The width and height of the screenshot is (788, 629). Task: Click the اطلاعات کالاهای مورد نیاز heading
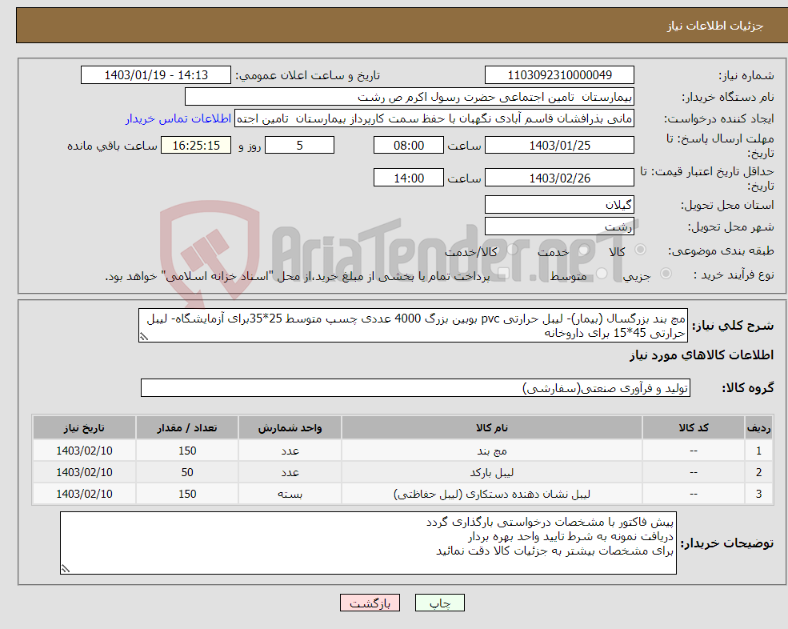[702, 355]
